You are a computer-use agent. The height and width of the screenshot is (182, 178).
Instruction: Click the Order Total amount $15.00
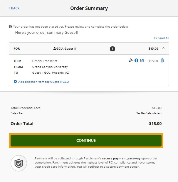coord(155,124)
